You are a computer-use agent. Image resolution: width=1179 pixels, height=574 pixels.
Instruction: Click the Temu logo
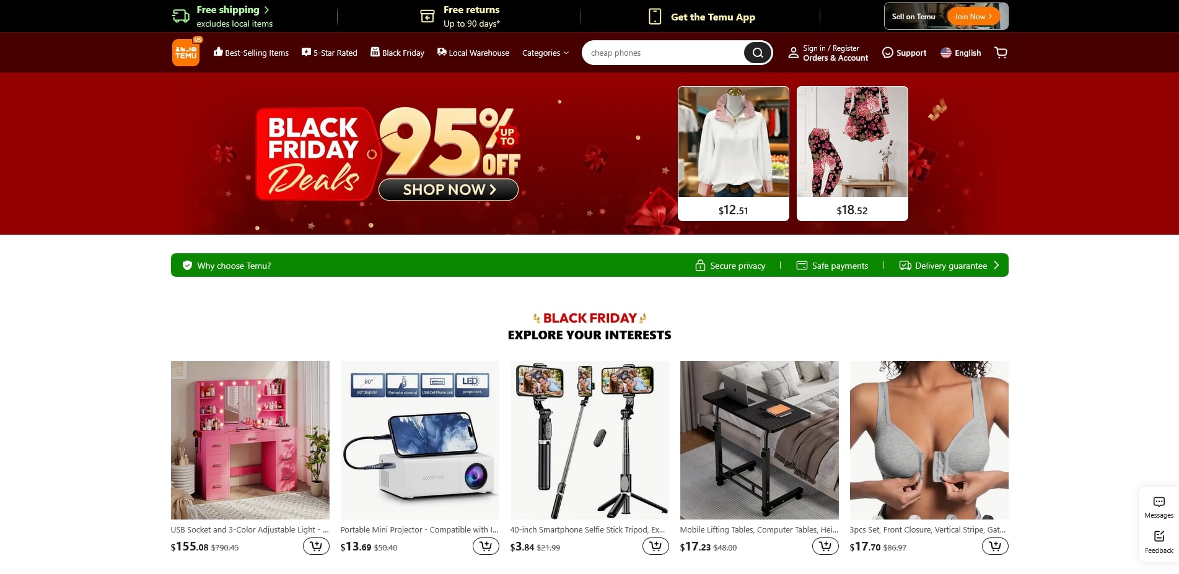186,53
